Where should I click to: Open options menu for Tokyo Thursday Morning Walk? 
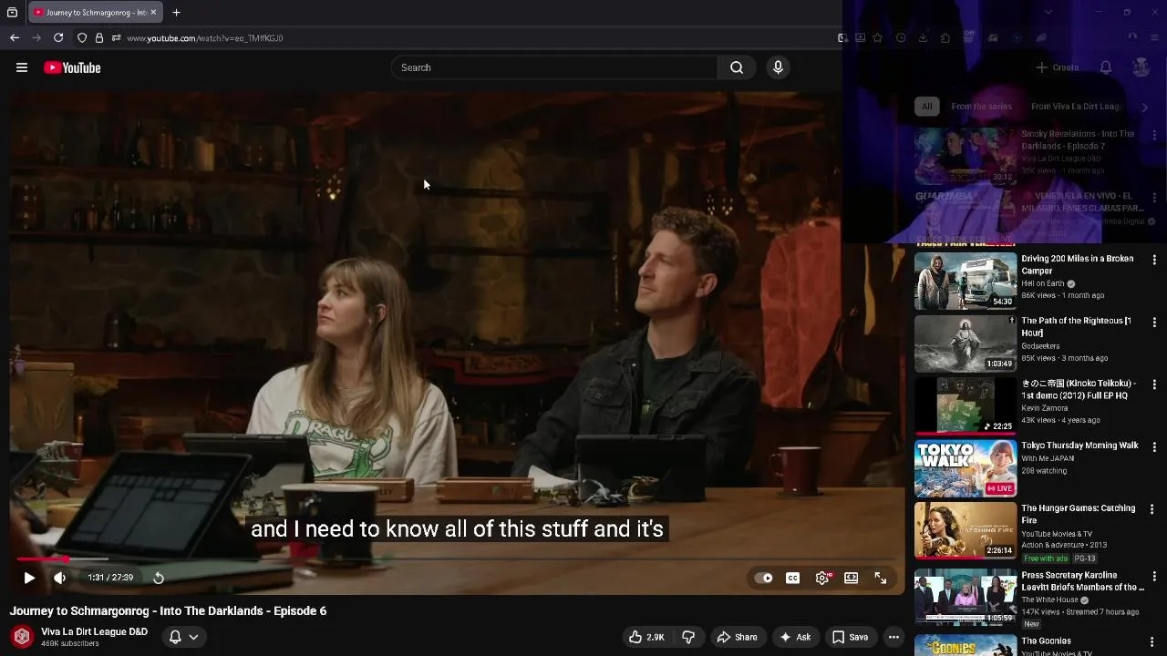click(1154, 447)
